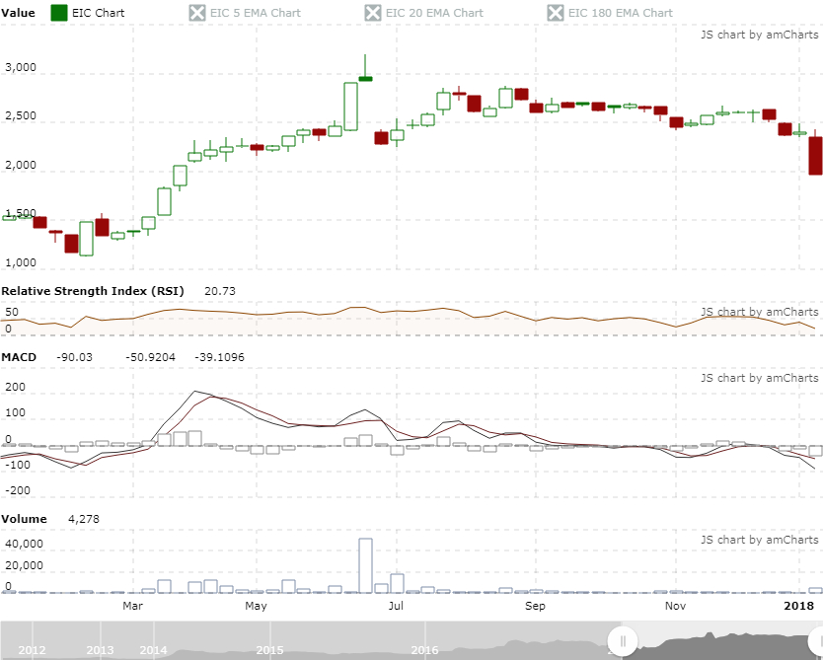Image resolution: width=823 pixels, height=660 pixels.
Task: Click the selected range area of the scrollbar
Action: click(722, 640)
